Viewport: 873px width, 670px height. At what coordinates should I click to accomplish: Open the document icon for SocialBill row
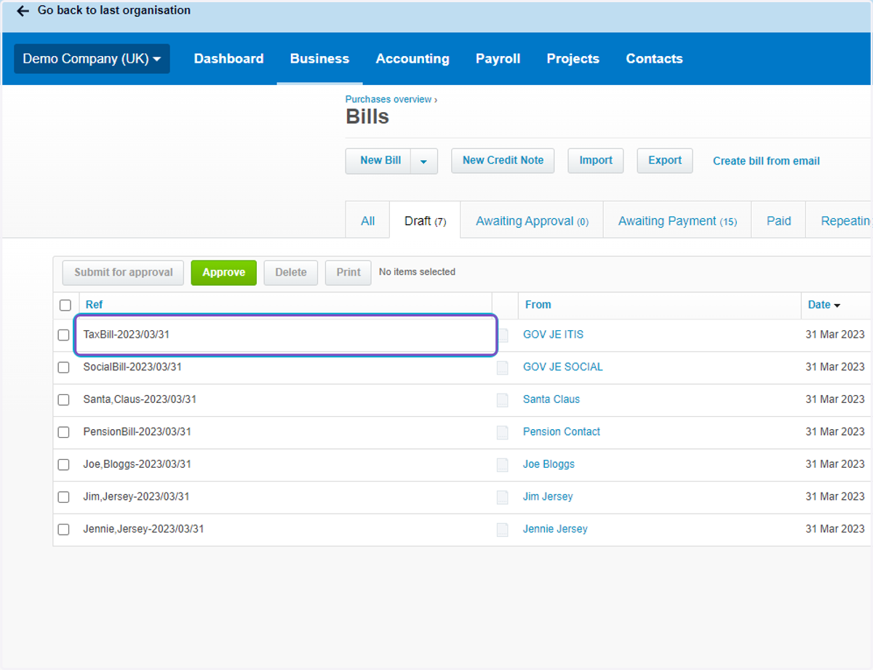(x=503, y=367)
